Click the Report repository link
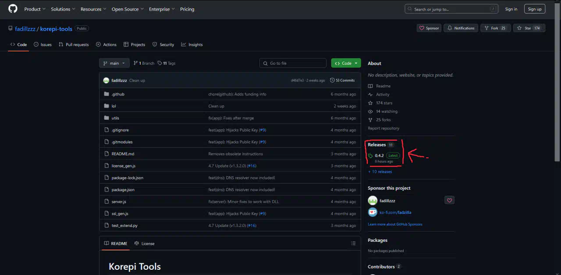Viewport: 561px width, 275px height. [x=383, y=129]
